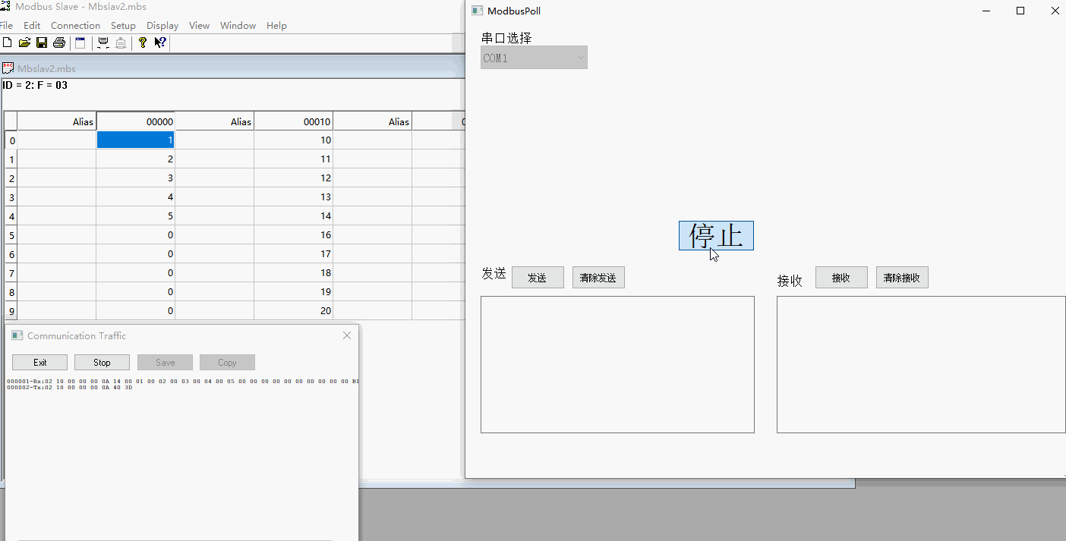Open the Setup menu
The height and width of the screenshot is (541, 1066).
[x=123, y=25]
